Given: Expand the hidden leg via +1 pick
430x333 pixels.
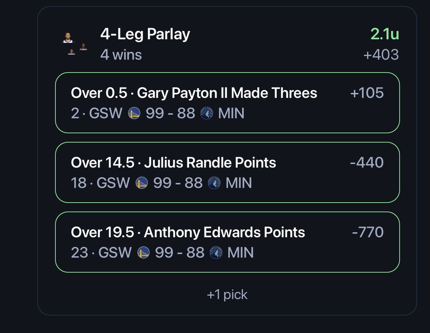Looking at the screenshot, I should [227, 295].
